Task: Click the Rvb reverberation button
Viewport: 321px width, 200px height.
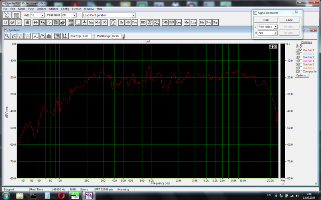Action: tap(209, 22)
